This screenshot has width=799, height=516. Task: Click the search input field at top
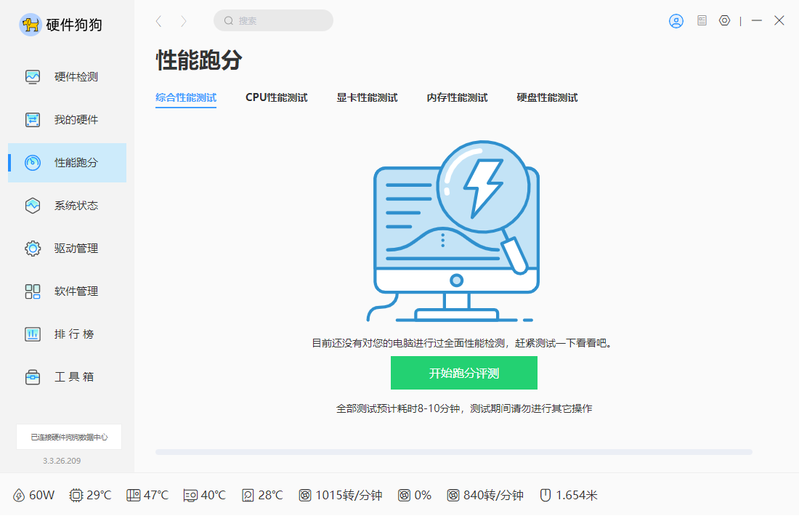click(x=273, y=20)
